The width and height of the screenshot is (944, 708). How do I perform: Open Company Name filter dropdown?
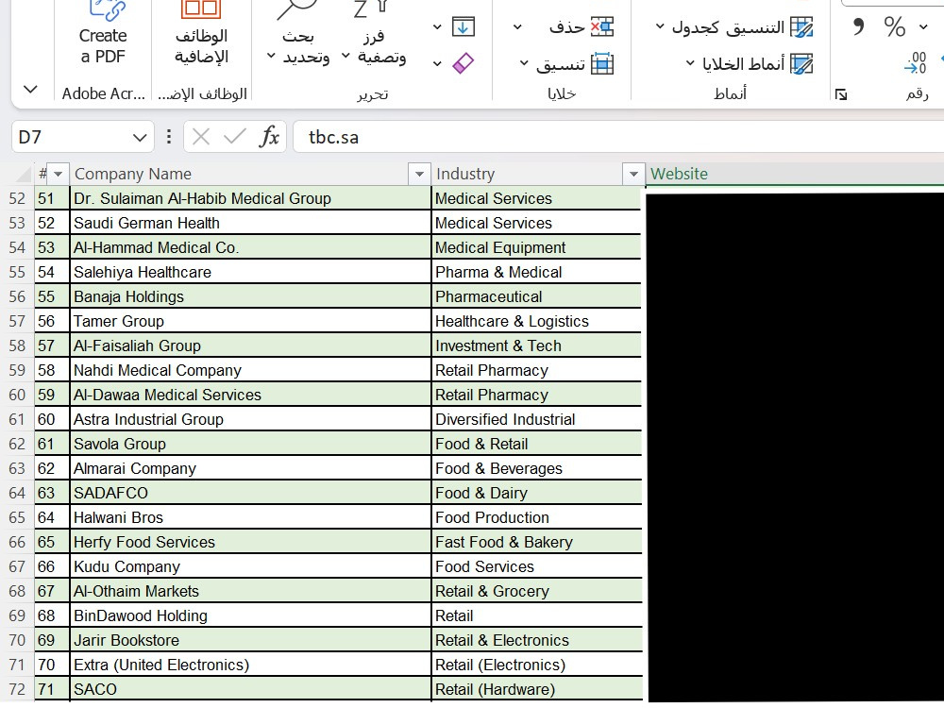tap(419, 174)
